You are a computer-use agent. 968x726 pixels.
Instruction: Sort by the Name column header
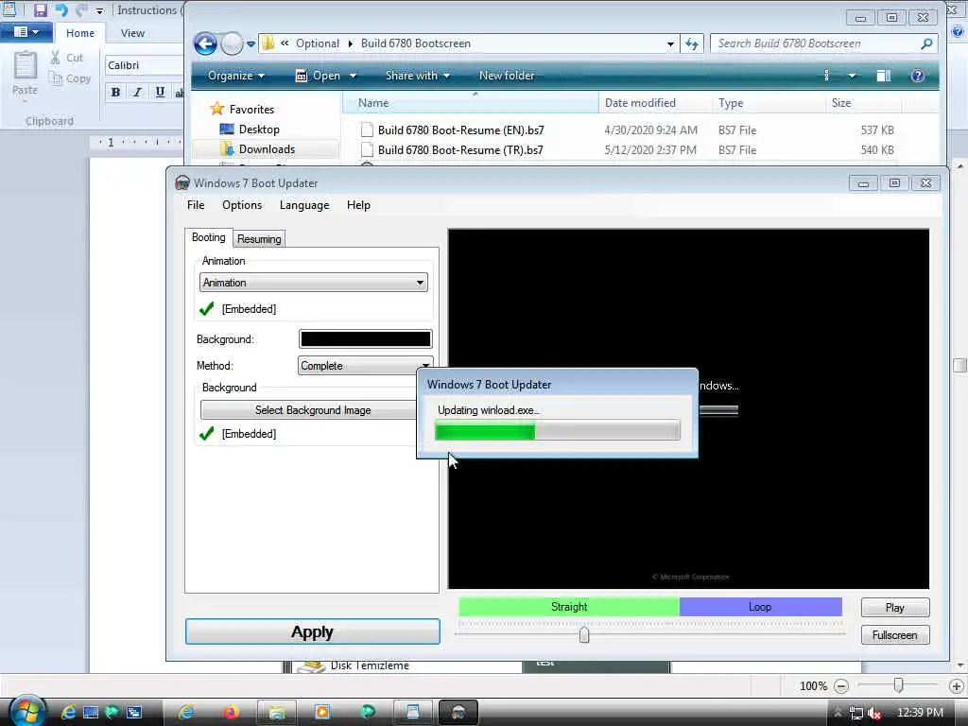coord(471,103)
